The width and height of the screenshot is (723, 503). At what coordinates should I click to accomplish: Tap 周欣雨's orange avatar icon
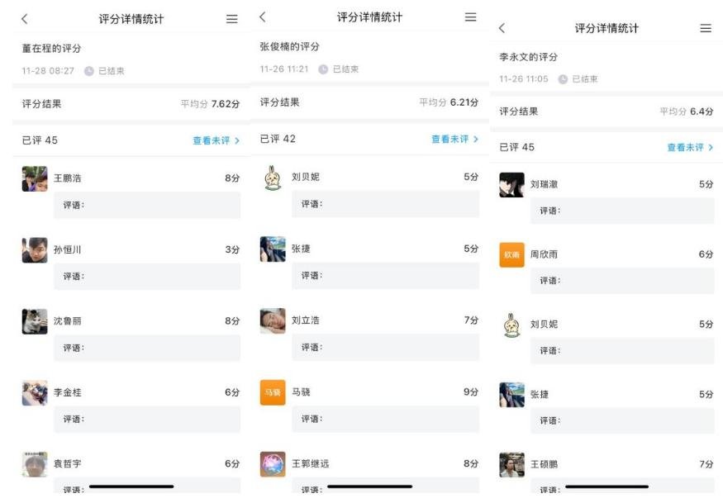[512, 254]
